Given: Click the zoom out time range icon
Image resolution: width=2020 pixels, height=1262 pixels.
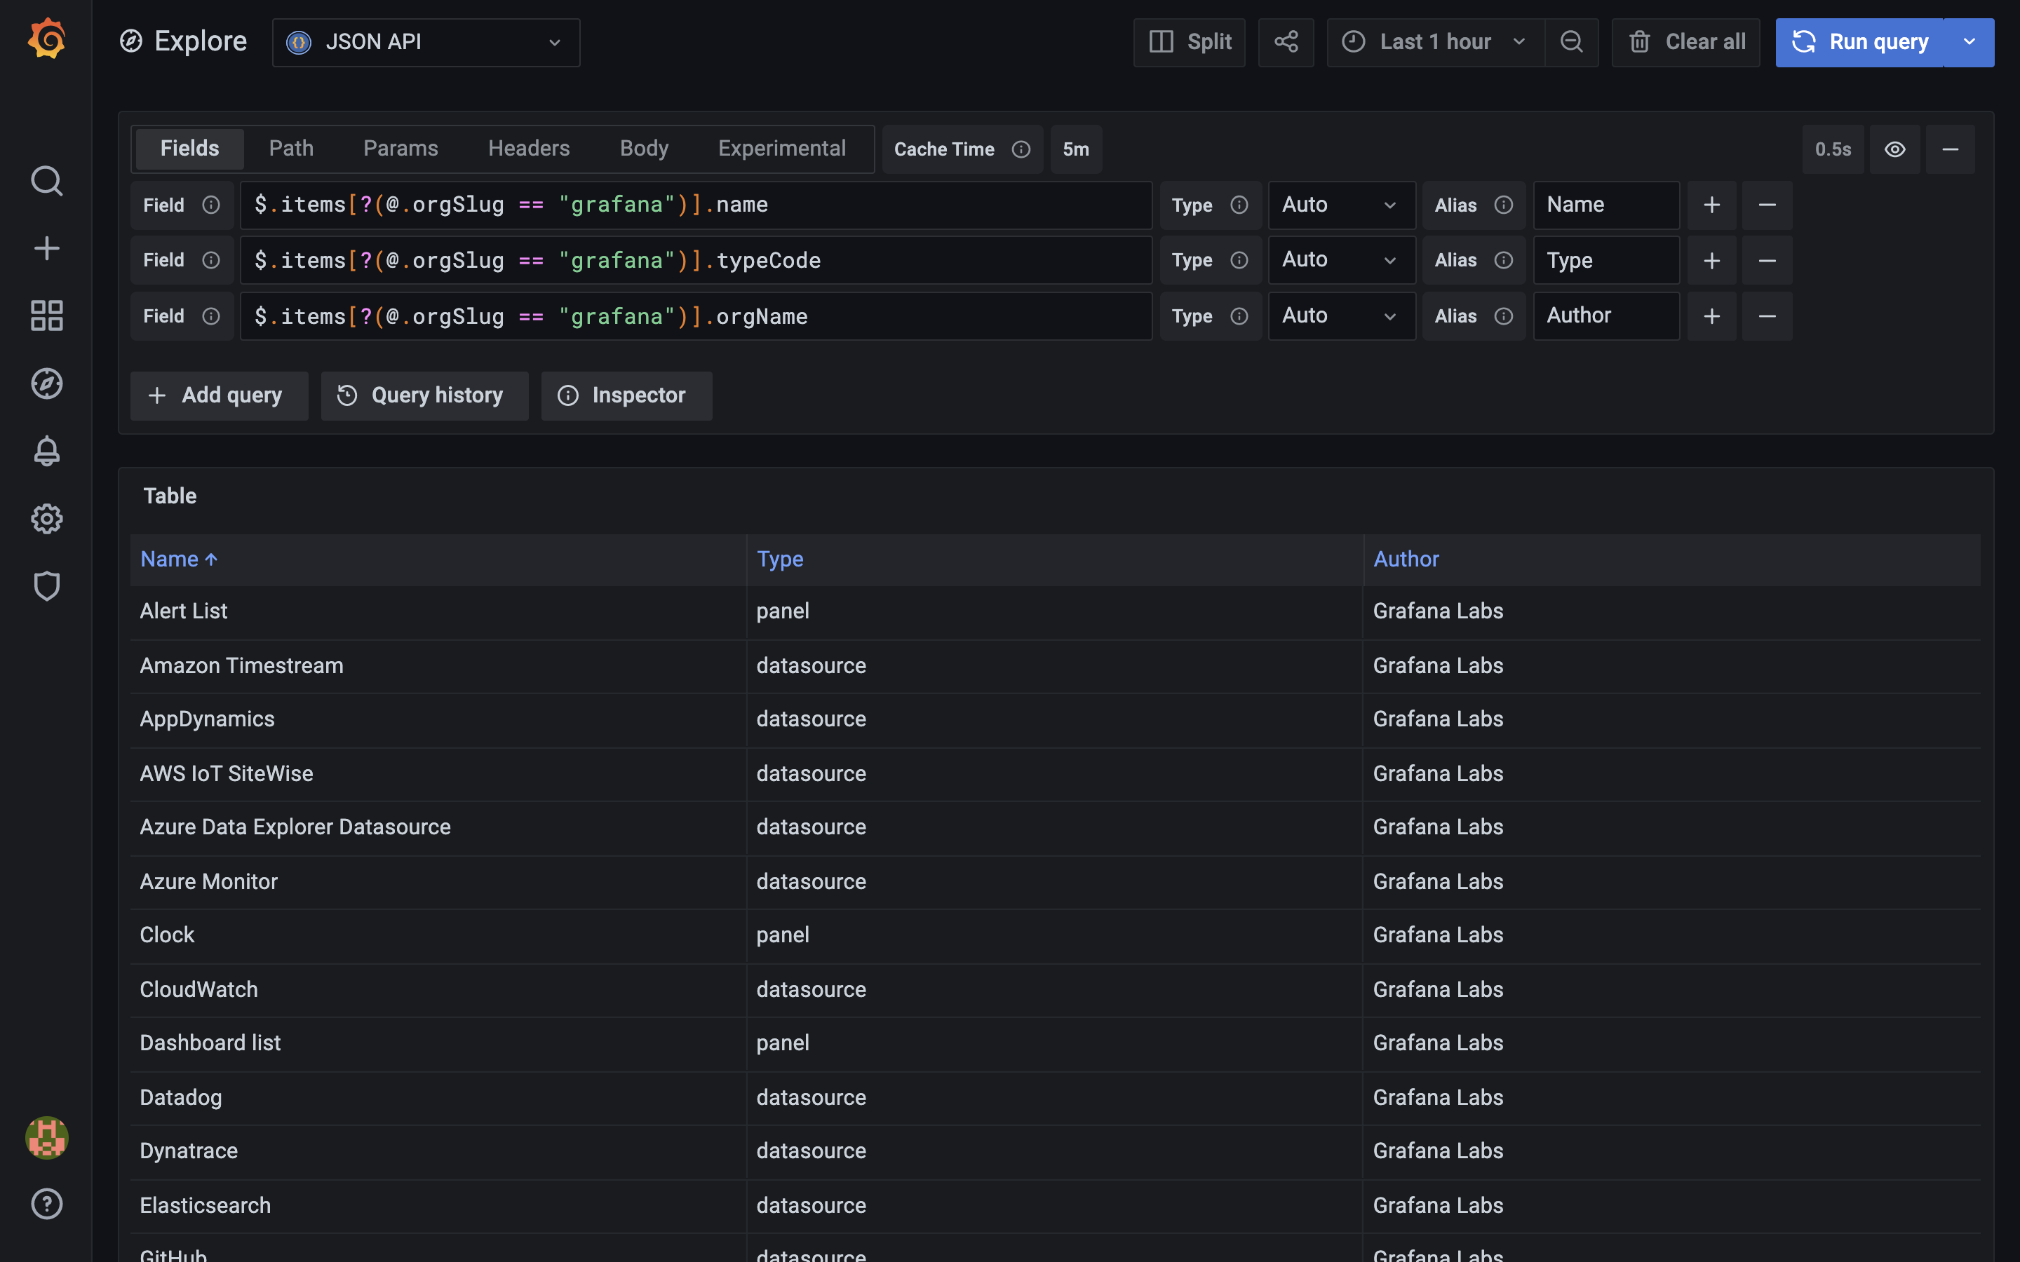Looking at the screenshot, I should [x=1571, y=42].
